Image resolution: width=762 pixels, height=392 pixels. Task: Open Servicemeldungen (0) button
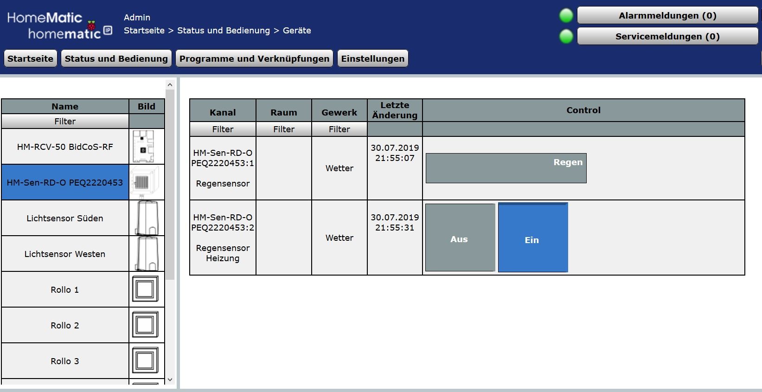coord(667,37)
